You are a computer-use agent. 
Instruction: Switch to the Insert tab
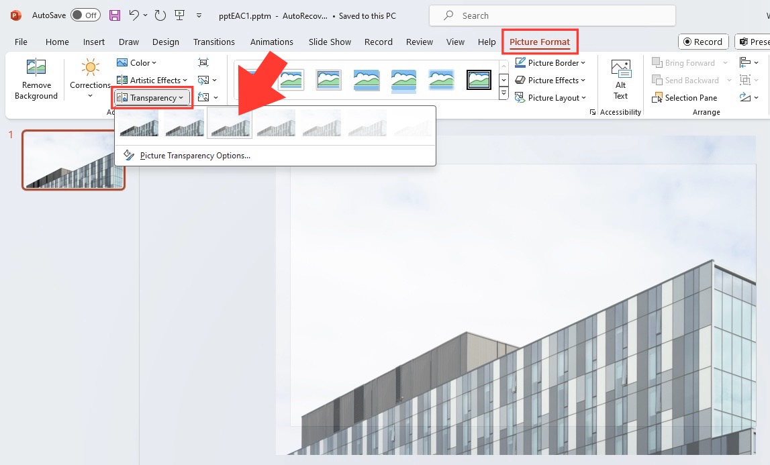coord(94,42)
